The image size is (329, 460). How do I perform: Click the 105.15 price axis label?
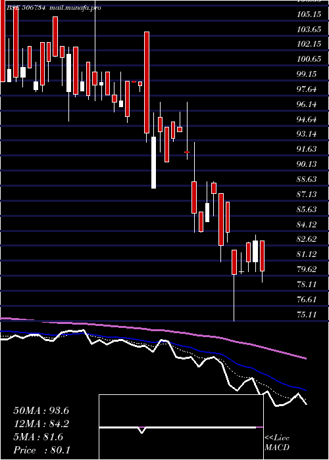309,14
